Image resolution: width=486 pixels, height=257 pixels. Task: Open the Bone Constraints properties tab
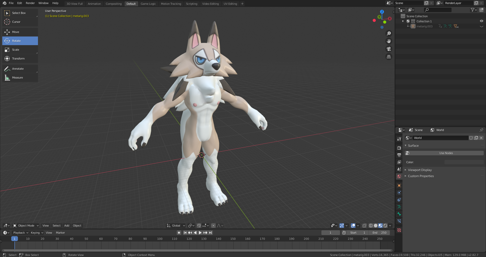(x=399, y=221)
